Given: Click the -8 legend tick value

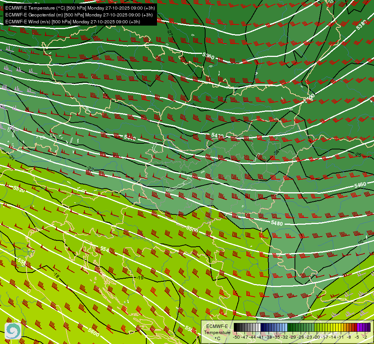Looking at the screenshot, I should tap(349, 338).
